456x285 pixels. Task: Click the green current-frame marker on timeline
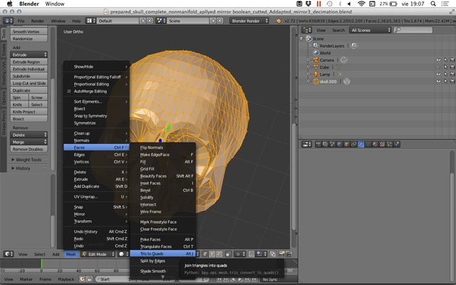point(41,264)
